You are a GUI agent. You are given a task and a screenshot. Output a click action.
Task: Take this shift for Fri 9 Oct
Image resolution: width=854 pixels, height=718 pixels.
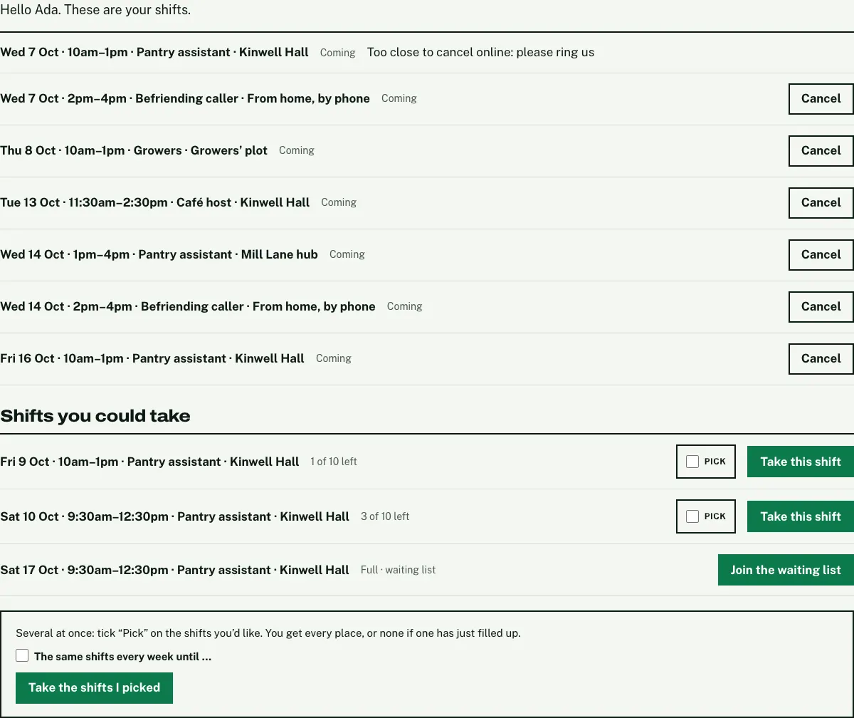click(801, 462)
